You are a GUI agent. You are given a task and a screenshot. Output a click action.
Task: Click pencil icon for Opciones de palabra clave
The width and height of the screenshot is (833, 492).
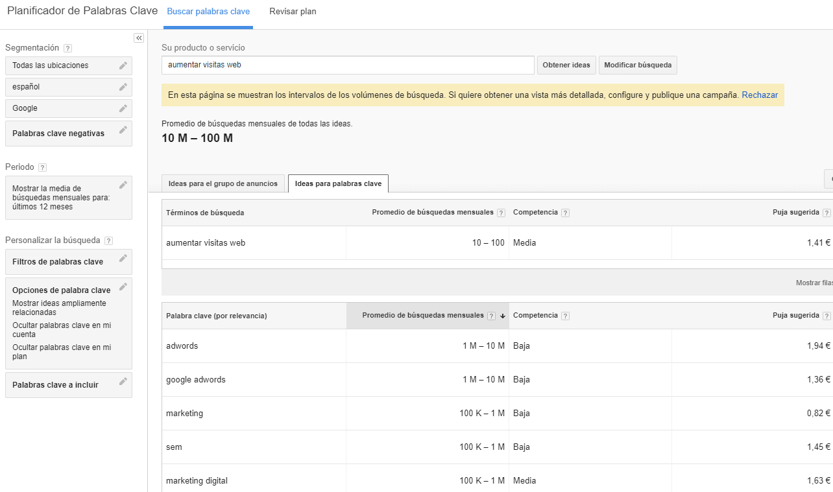click(x=123, y=287)
